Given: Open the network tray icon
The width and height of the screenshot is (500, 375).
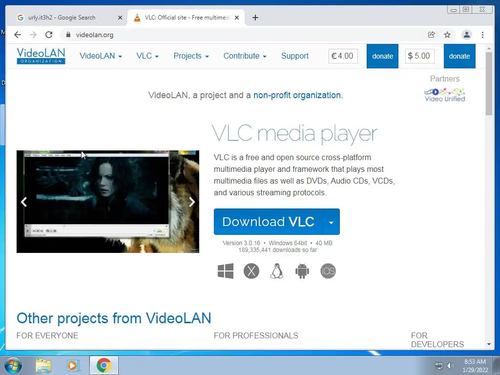Looking at the screenshot, I should [439, 366].
